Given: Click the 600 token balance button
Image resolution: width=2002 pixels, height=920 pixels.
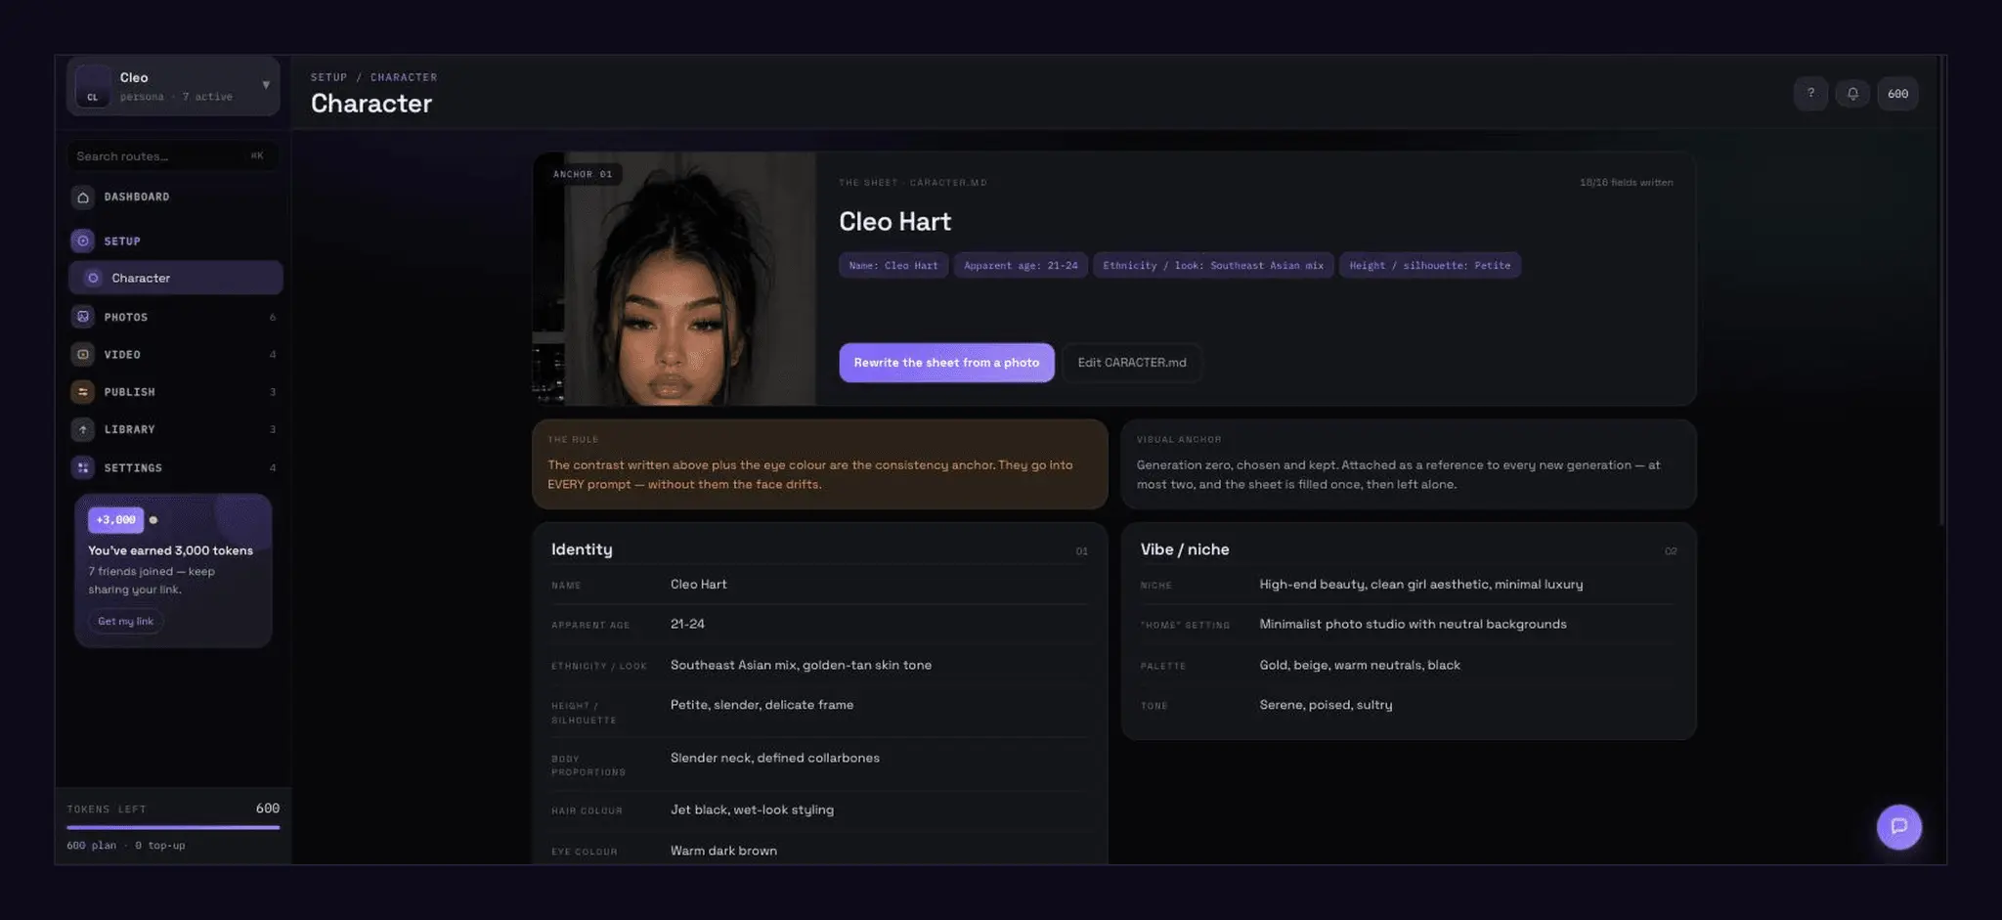Looking at the screenshot, I should point(1897,94).
